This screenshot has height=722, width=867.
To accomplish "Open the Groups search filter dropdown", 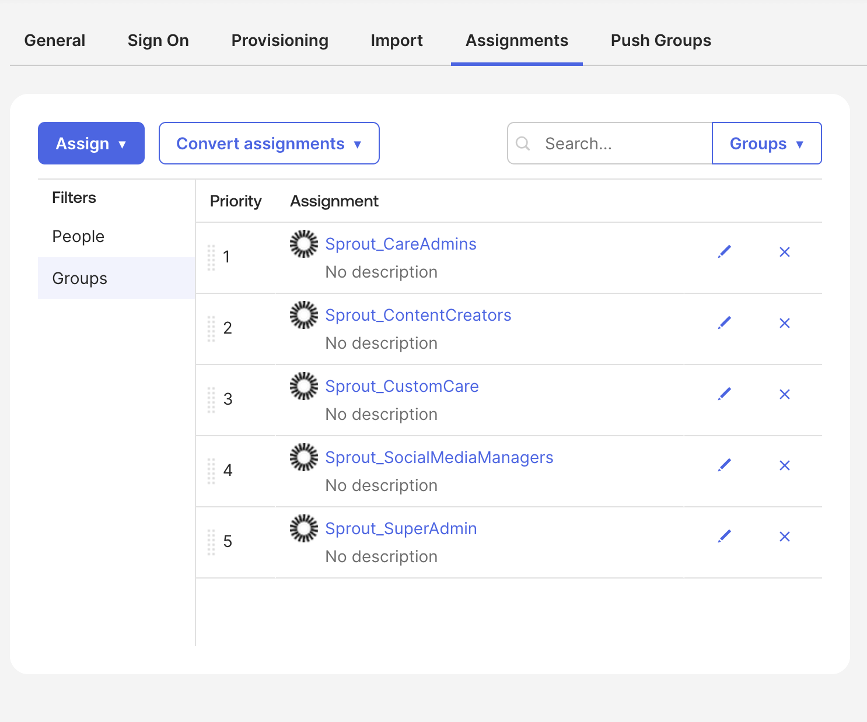I will (767, 143).
